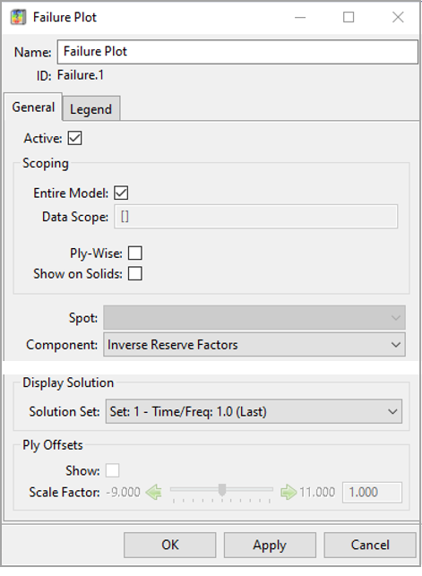Viewport: 422px width, 576px height.
Task: Click the OK button
Action: tap(170, 545)
